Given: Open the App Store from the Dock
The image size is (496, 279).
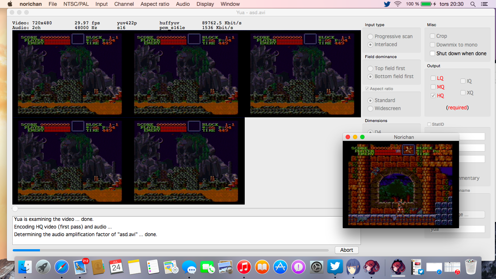Looking at the screenshot, I should (x=280, y=268).
